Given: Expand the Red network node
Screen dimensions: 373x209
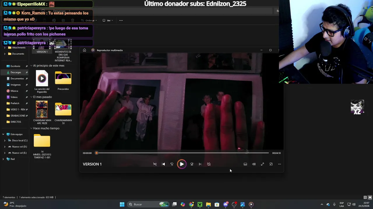Looking at the screenshot, I should (x=3, y=159).
